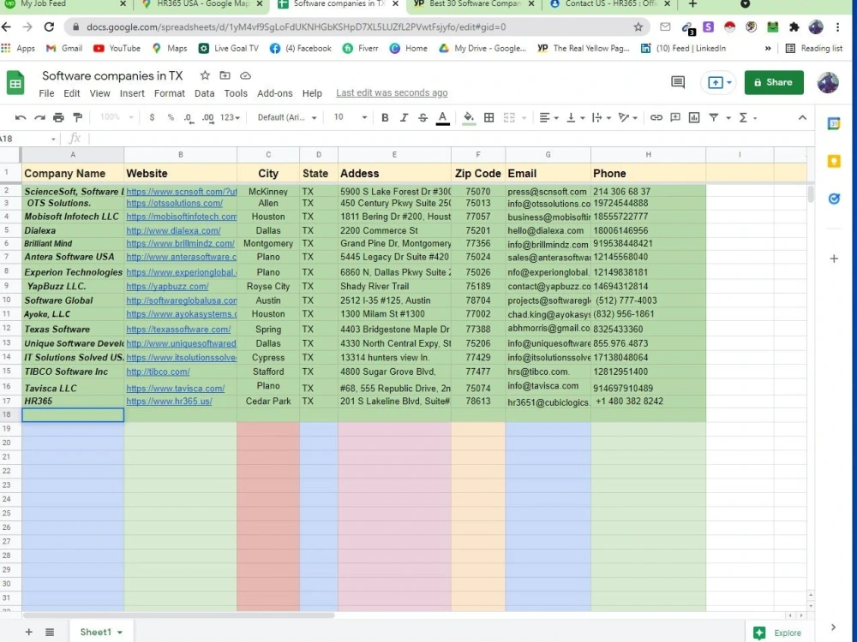Toggle strikethrough formatting
Viewport: 857px width, 642px height.
pos(423,117)
